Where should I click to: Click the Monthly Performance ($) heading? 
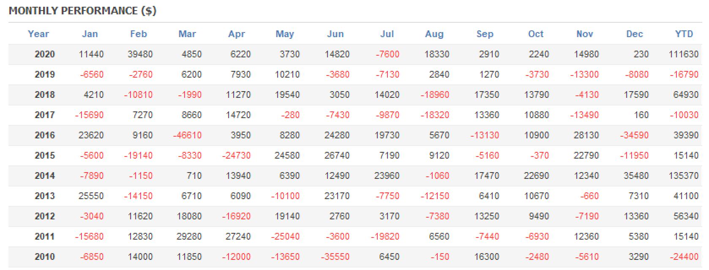(x=83, y=11)
